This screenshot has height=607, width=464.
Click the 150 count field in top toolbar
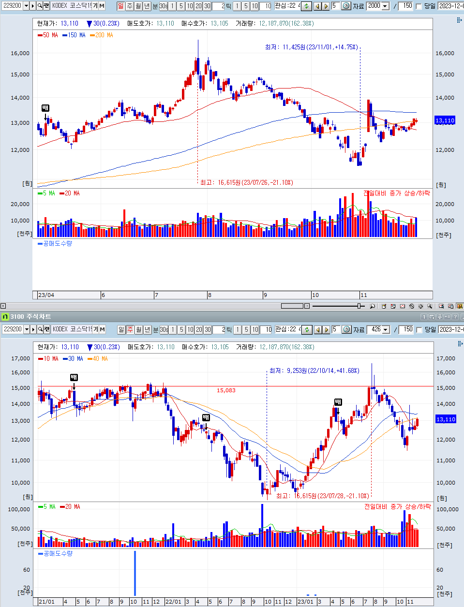coord(405,6)
